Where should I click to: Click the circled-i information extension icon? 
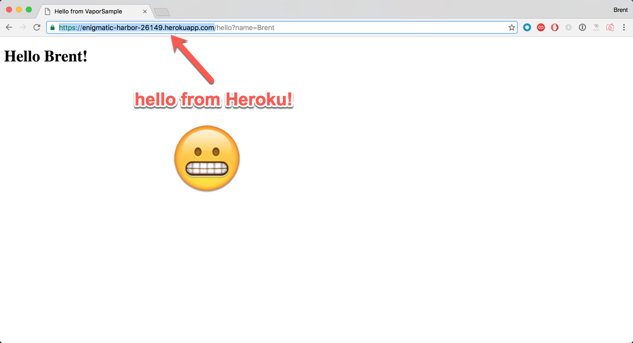coord(582,27)
